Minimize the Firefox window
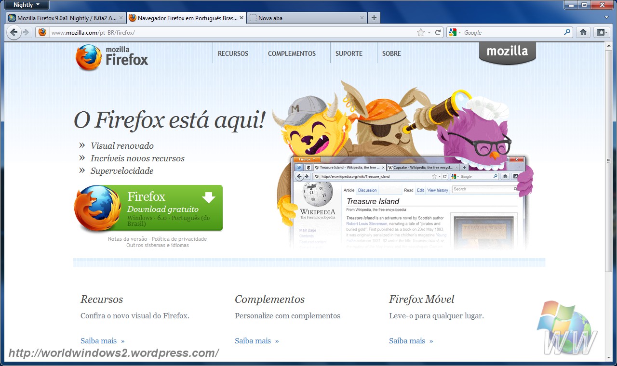 coord(571,5)
